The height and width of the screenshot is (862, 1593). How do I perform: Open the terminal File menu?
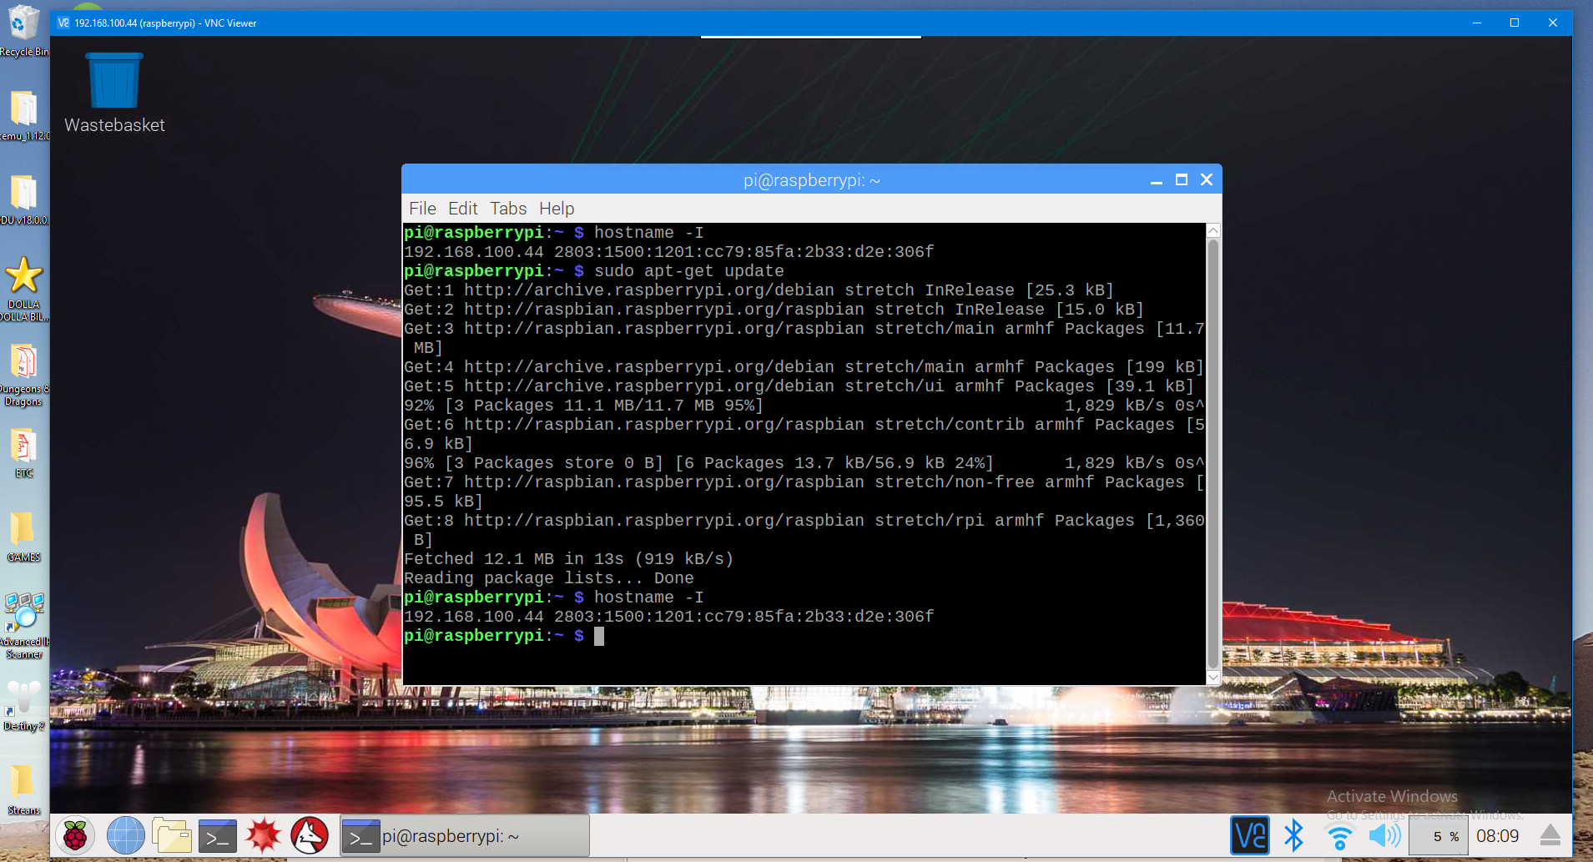422,209
